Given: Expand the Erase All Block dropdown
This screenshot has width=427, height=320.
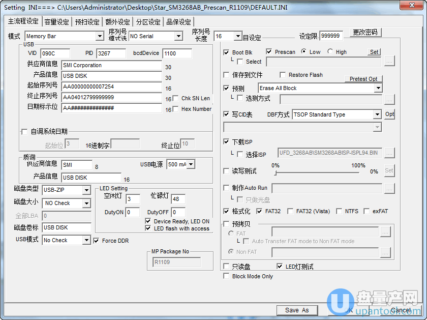Looking at the screenshot, I should coord(378,88).
